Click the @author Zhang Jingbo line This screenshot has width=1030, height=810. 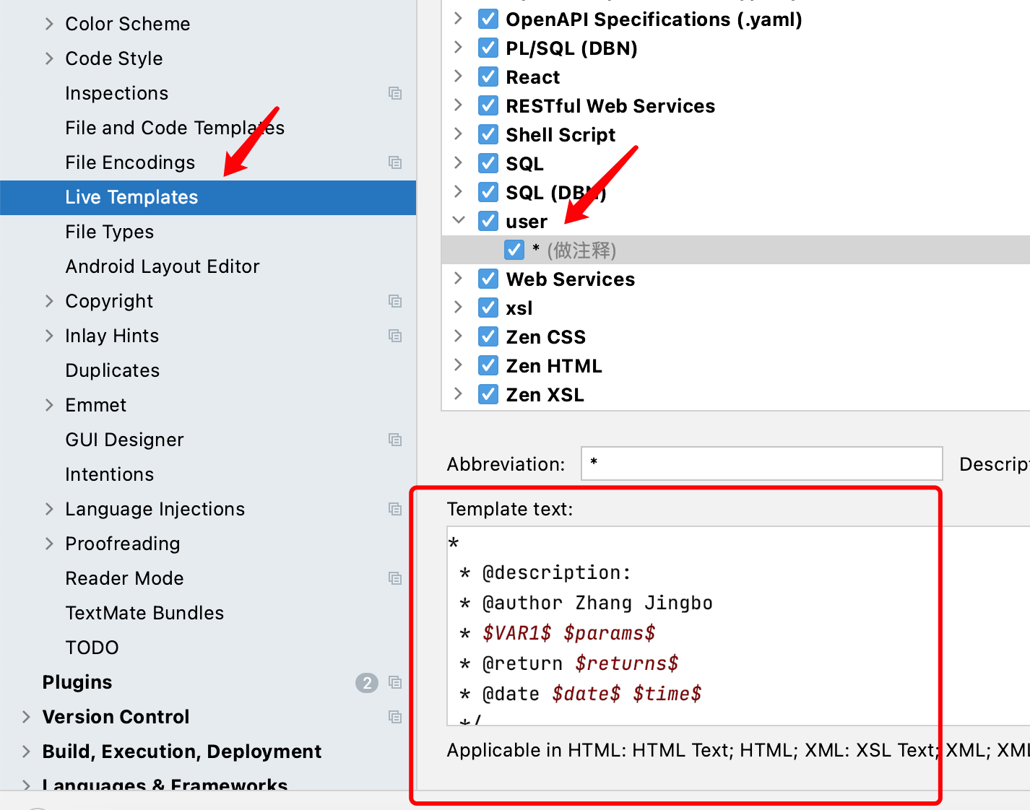(x=587, y=603)
